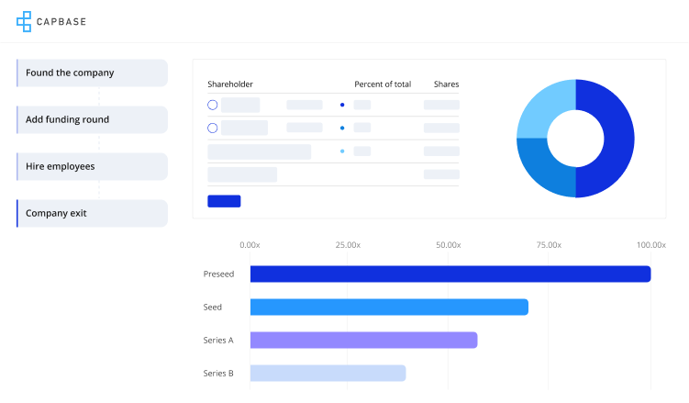The width and height of the screenshot is (689, 403).
Task: Select the 'Found the company' step
Action: coord(92,73)
